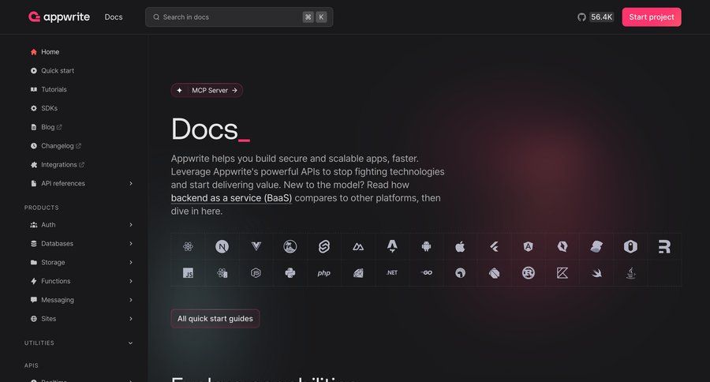Image resolution: width=710 pixels, height=382 pixels.
Task: Expand the Functions section chevron
Action: point(131,281)
